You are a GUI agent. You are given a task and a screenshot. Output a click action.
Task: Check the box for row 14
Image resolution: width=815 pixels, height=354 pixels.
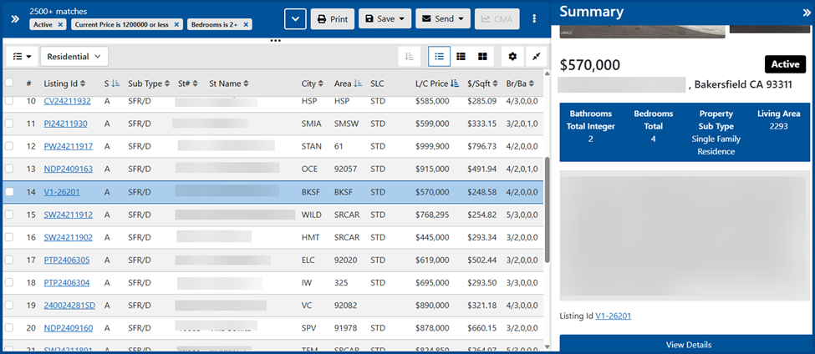point(9,192)
